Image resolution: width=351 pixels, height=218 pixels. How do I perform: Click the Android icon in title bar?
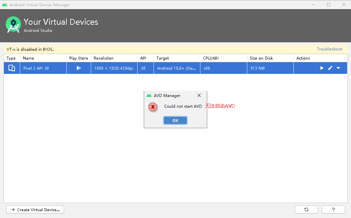(x=5, y=5)
